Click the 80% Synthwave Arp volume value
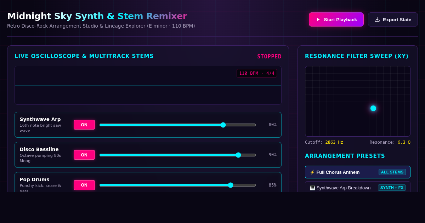The width and height of the screenshot is (425, 223). click(x=272, y=125)
